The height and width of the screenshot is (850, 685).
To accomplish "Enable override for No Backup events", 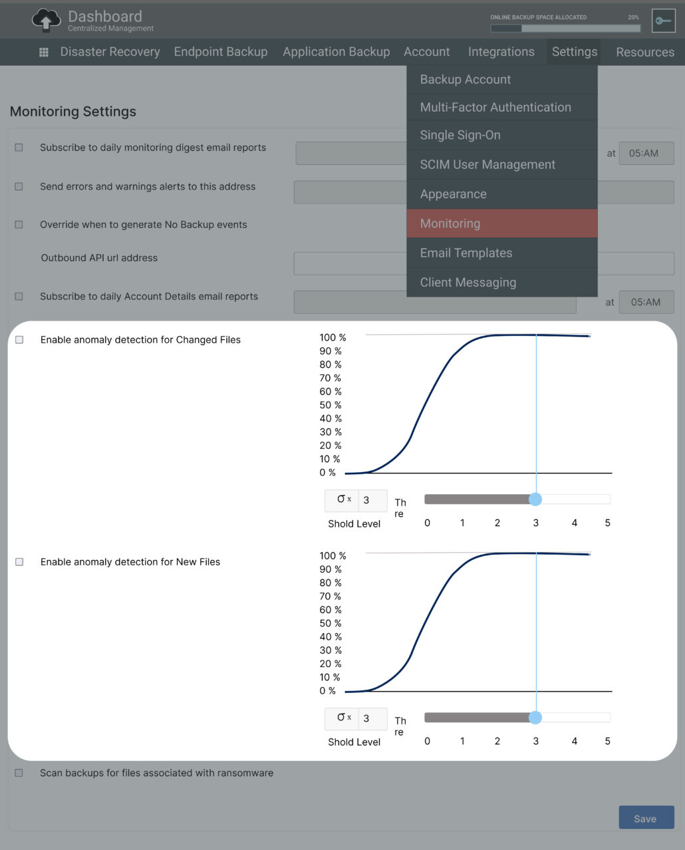I will point(19,224).
